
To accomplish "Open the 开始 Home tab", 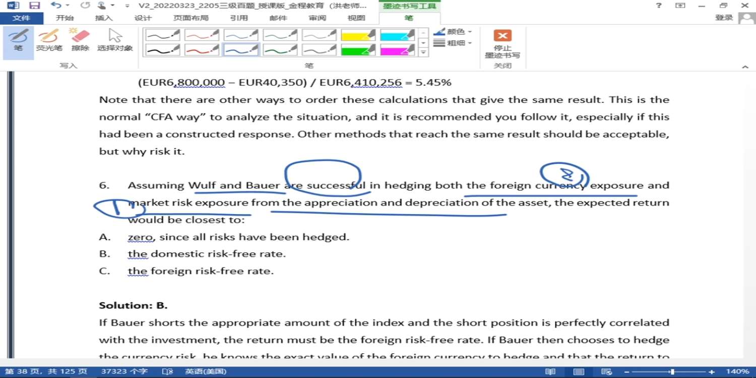I will pyautogui.click(x=65, y=18).
